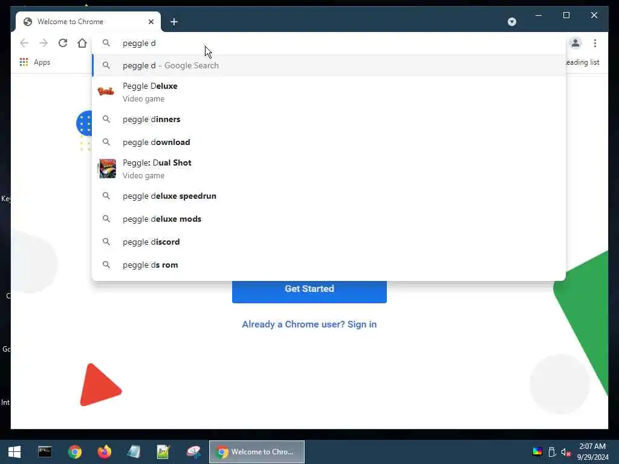This screenshot has width=619, height=464.
Task: Click the browser Back arrow
Action: pyautogui.click(x=24, y=43)
